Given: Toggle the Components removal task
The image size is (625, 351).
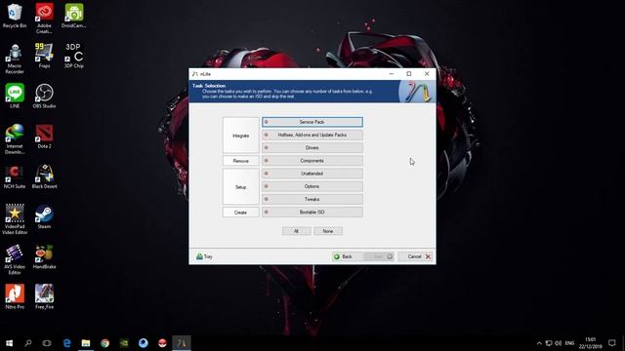Looking at the screenshot, I should coord(312,161).
